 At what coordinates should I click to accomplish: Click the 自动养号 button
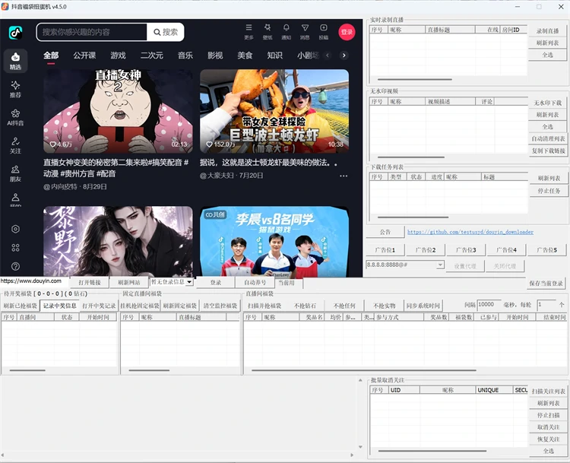[255, 283]
